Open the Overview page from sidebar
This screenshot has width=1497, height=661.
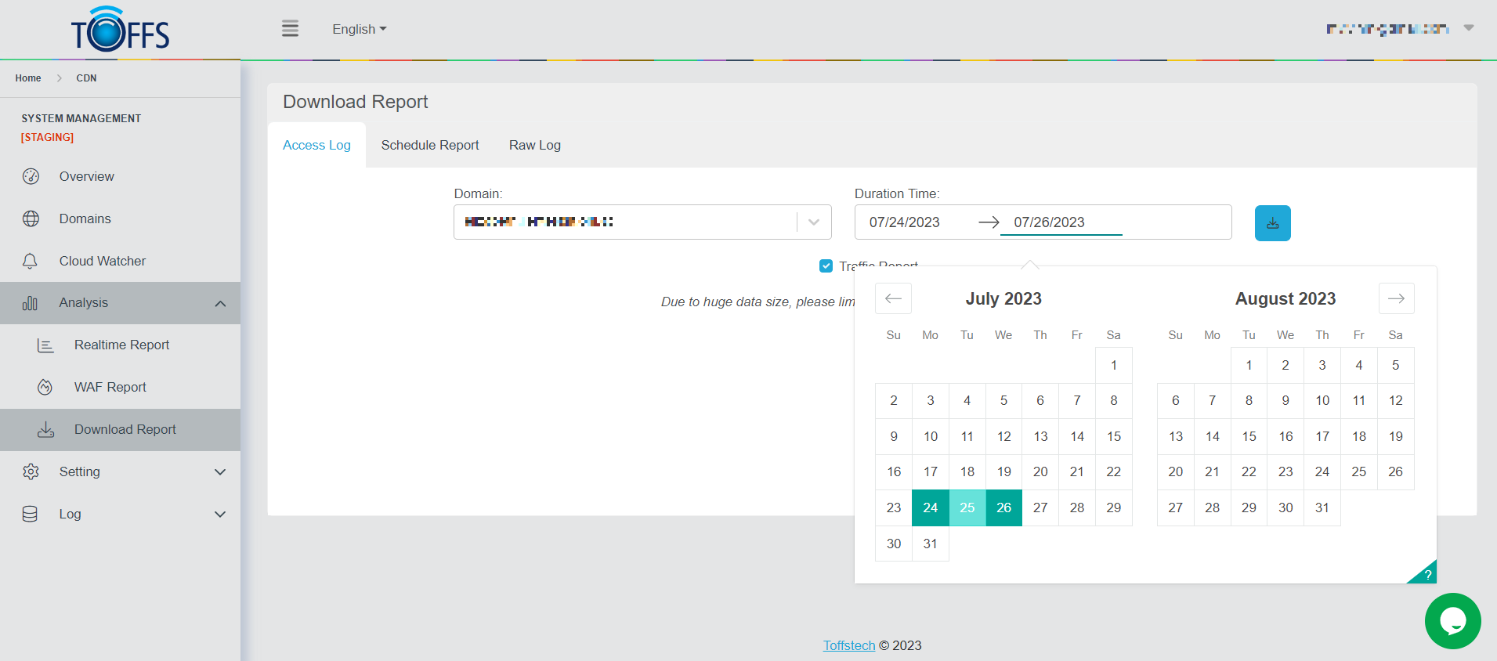86,176
